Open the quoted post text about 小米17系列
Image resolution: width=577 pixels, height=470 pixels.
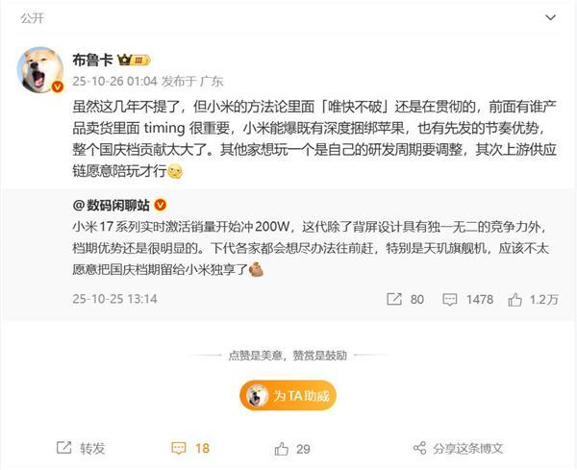pyautogui.click(x=311, y=248)
